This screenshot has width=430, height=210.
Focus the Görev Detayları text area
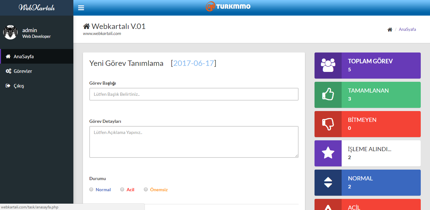coord(194,142)
